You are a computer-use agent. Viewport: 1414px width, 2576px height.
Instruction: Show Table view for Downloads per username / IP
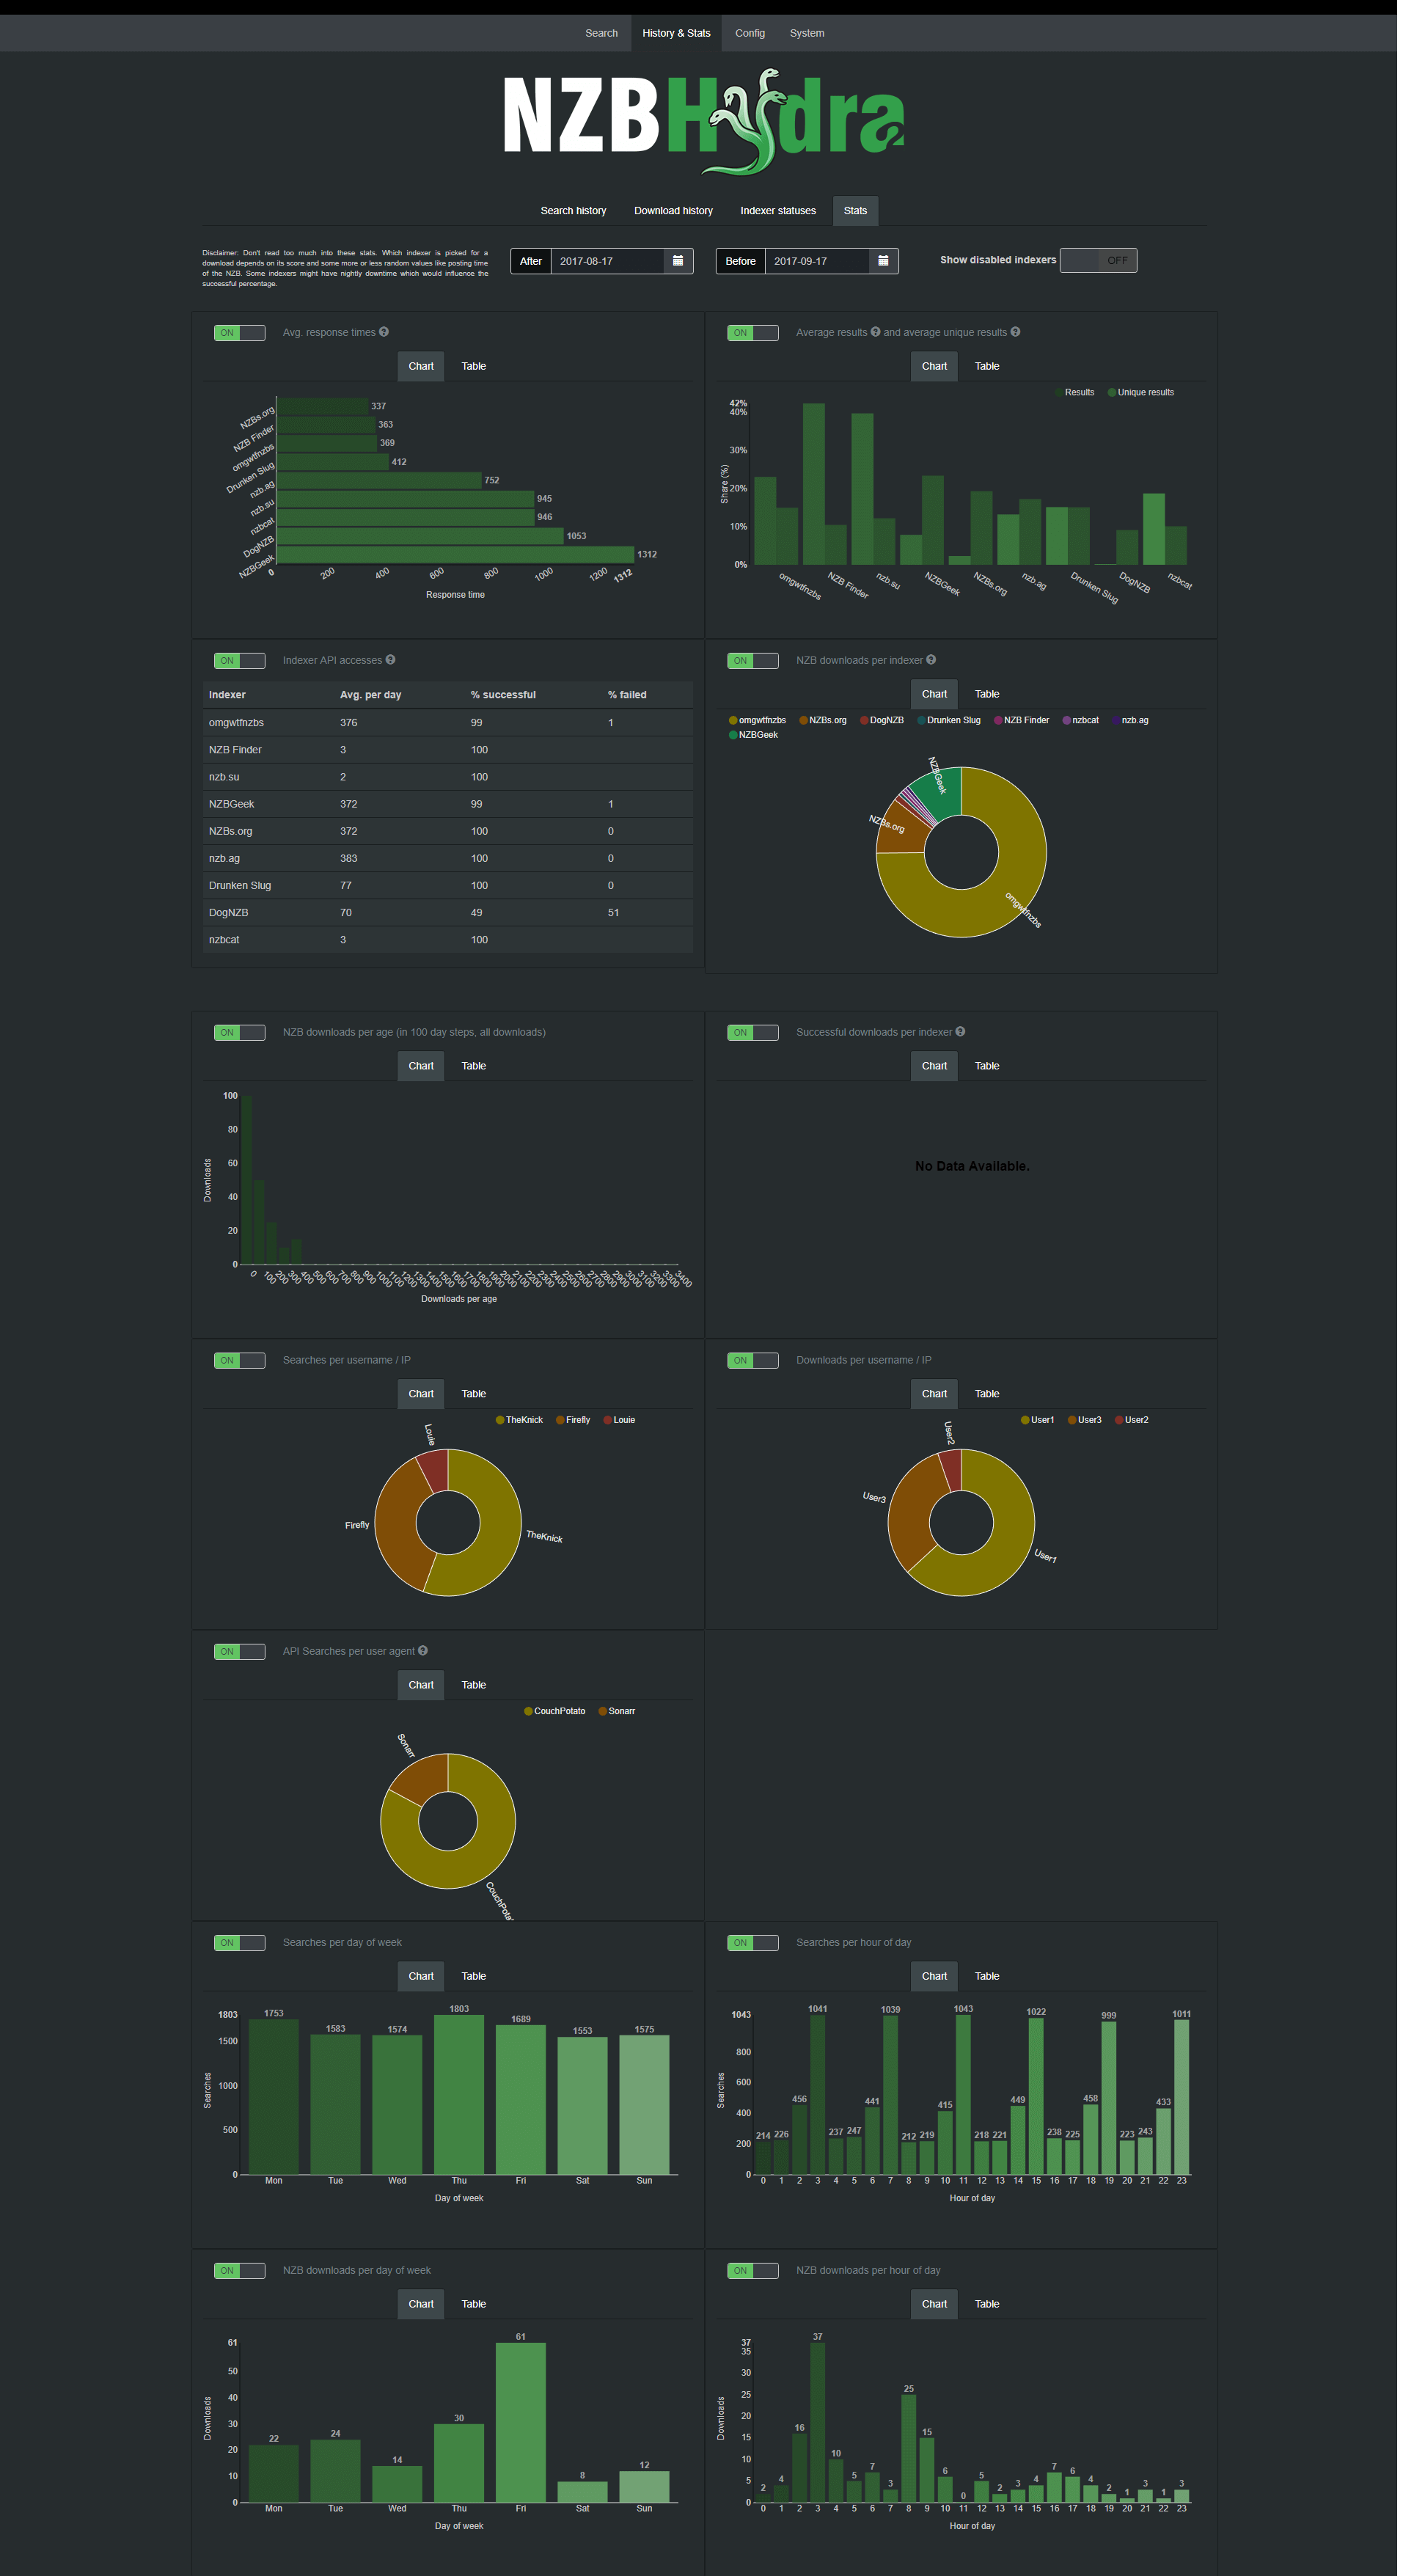[987, 1394]
